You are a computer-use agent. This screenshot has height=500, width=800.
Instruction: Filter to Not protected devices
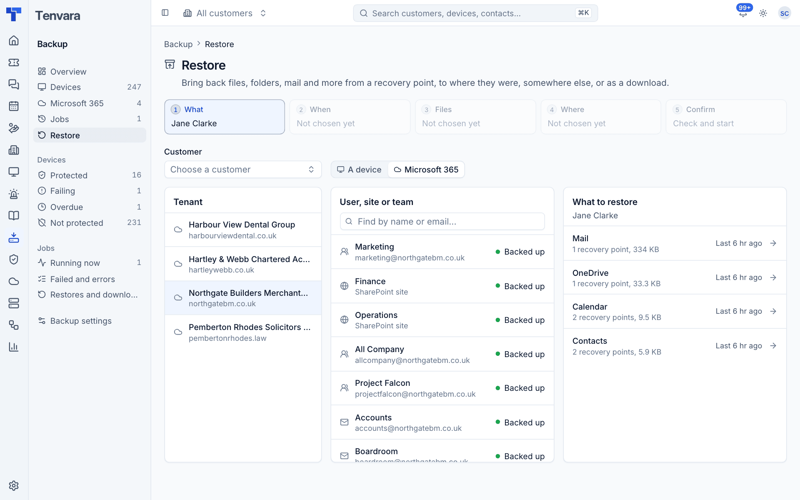90,223
